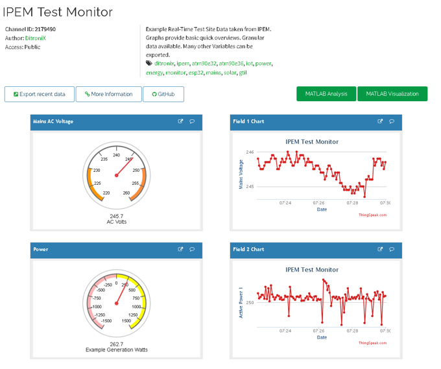The height and width of the screenshot is (369, 441).
Task: Select the energy tag
Action: pyautogui.click(x=154, y=73)
